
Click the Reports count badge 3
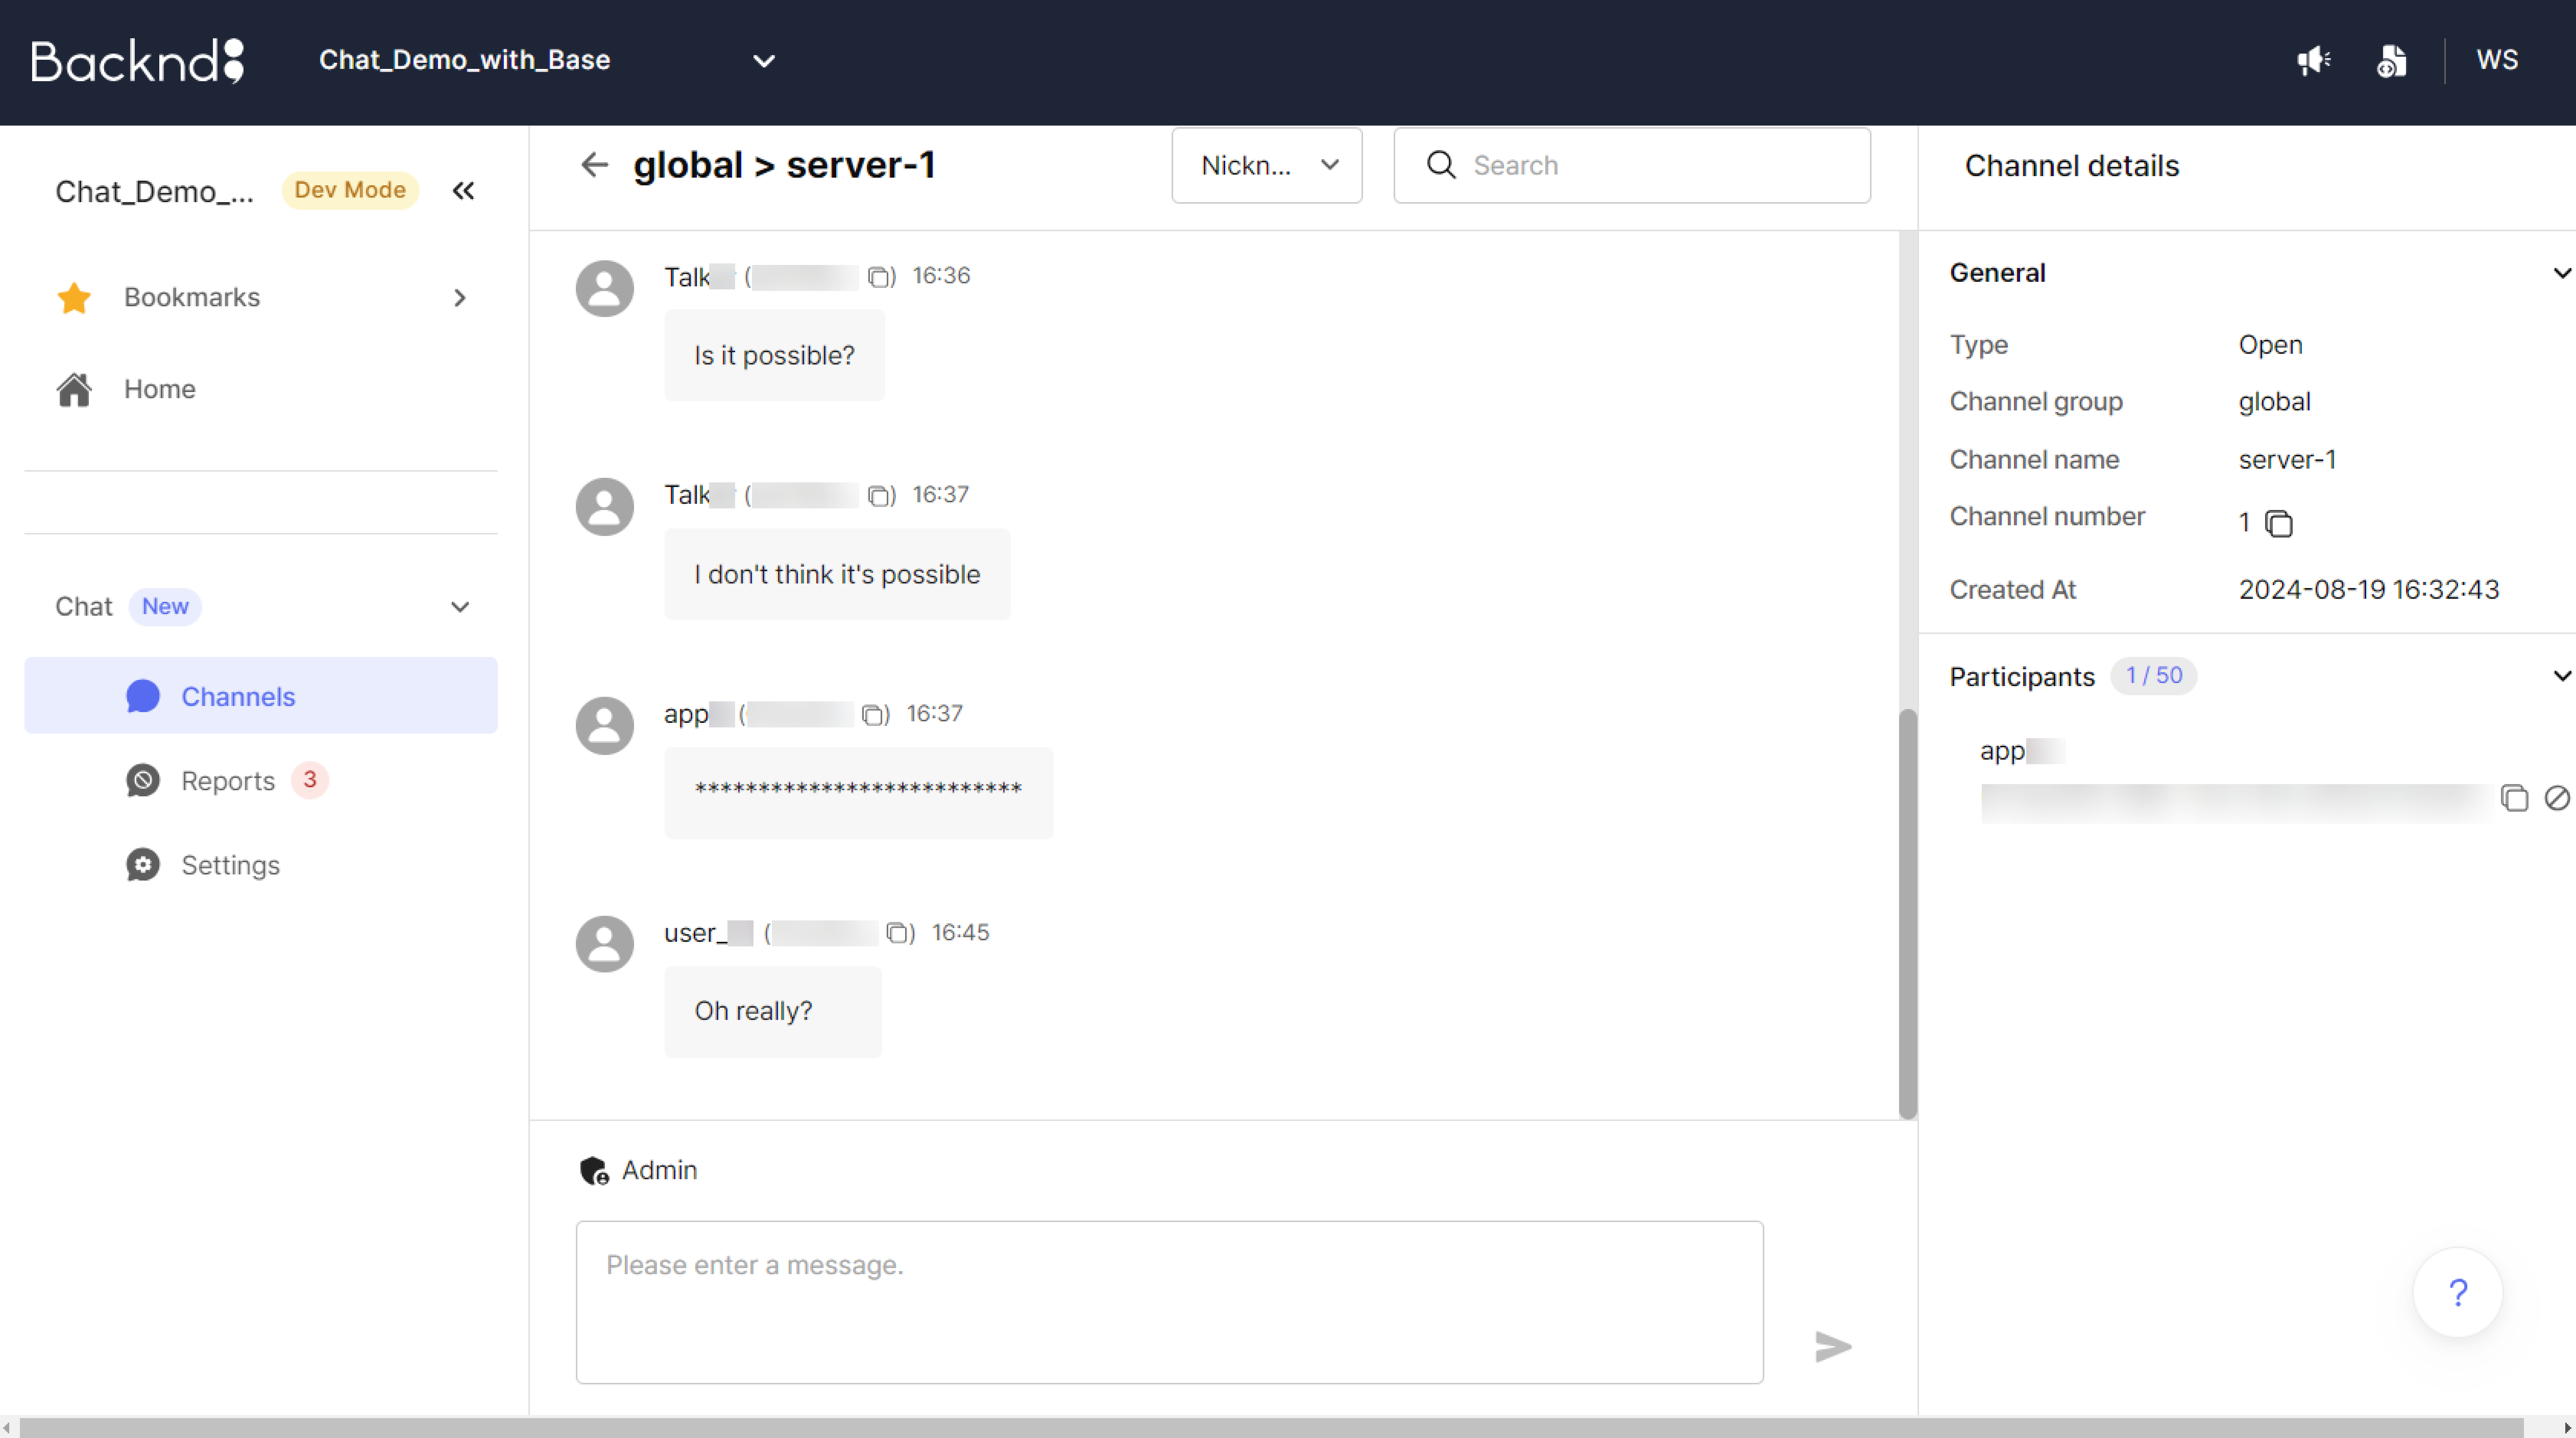coord(310,779)
